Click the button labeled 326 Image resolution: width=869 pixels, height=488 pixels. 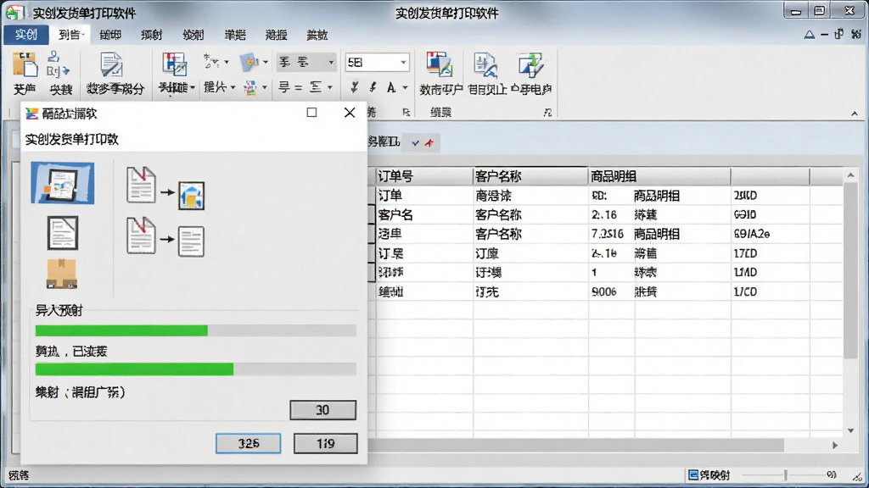point(249,443)
